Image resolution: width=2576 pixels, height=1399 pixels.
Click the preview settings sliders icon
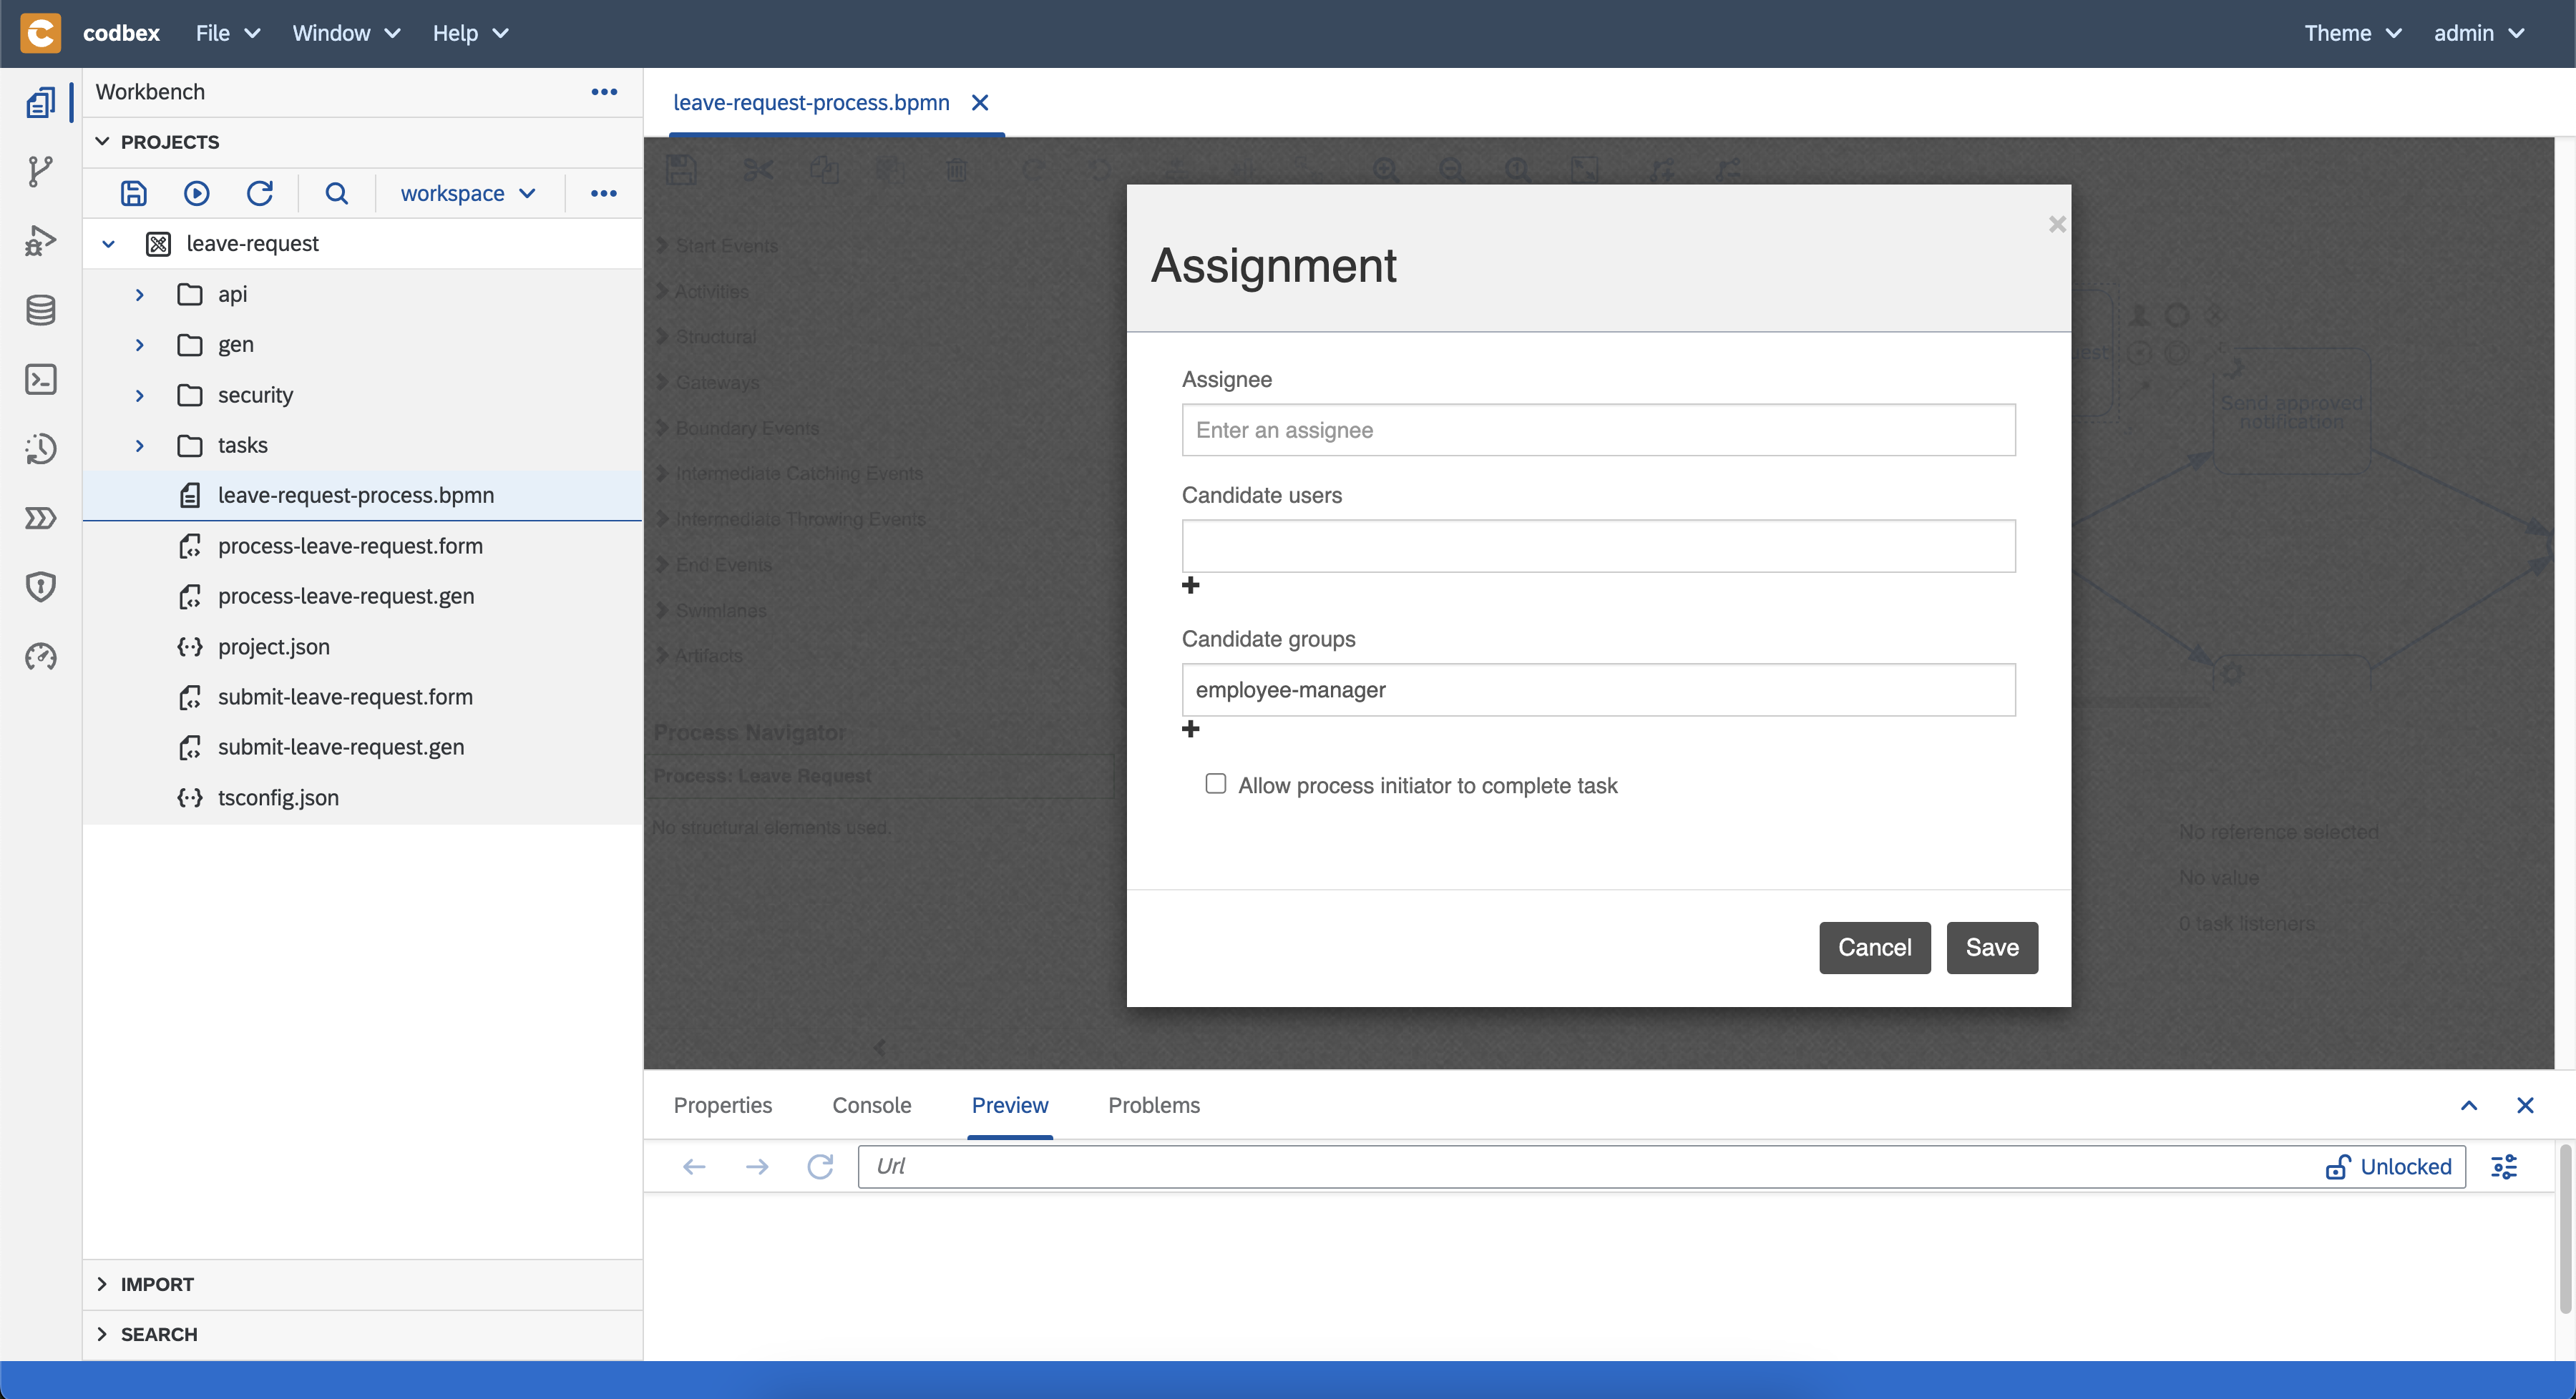[2504, 1166]
